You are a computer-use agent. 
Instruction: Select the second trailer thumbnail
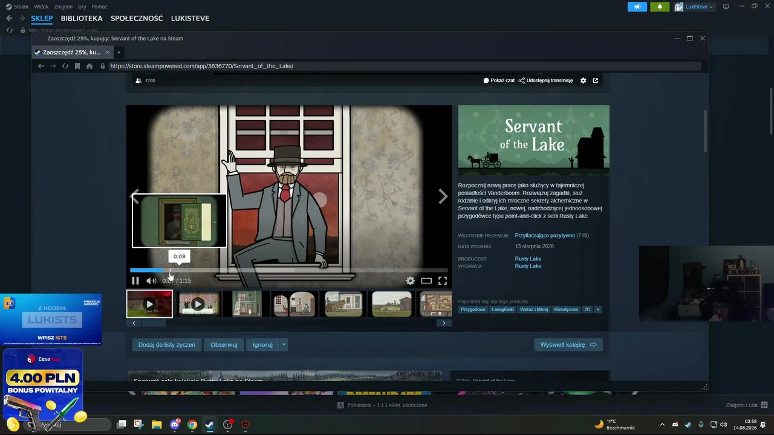tap(198, 304)
